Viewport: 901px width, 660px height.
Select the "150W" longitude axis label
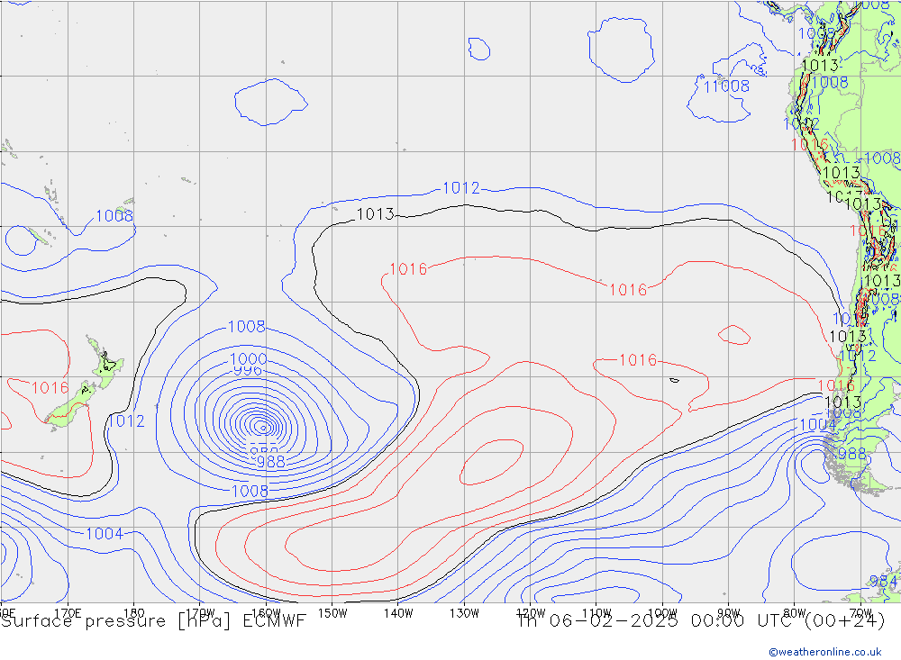(332, 613)
